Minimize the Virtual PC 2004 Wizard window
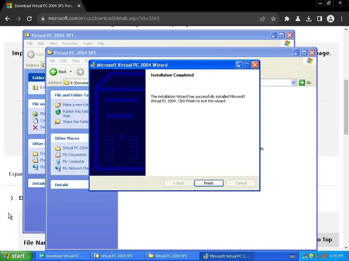The image size is (349, 261). [x=239, y=65]
